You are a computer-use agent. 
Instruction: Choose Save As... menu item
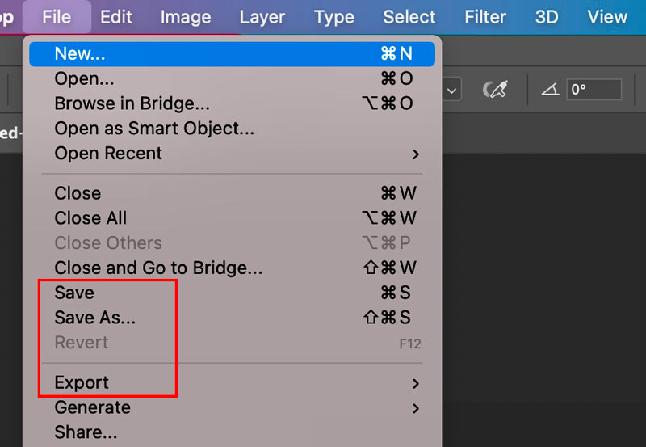(x=94, y=318)
